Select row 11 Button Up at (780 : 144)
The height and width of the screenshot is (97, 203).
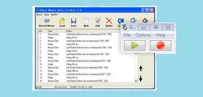[x=77, y=68]
